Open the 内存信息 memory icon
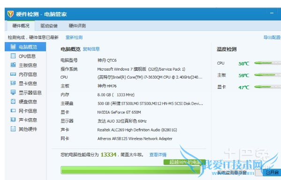The width and height of the screenshot is (281, 180). (13, 74)
